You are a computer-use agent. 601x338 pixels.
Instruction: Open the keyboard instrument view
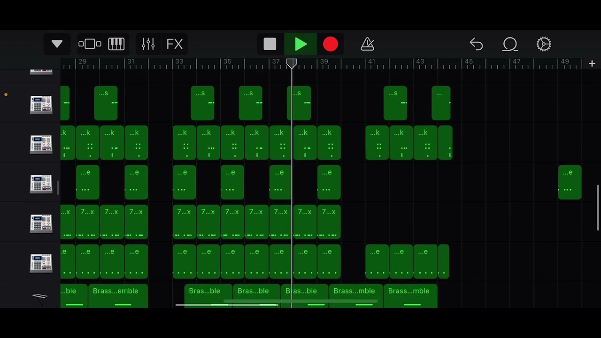click(116, 44)
